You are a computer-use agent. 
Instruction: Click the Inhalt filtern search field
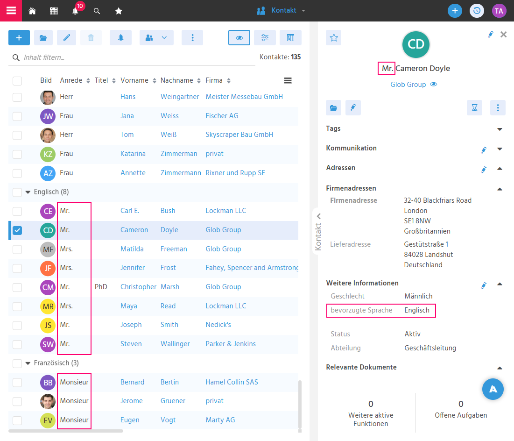[132, 57]
